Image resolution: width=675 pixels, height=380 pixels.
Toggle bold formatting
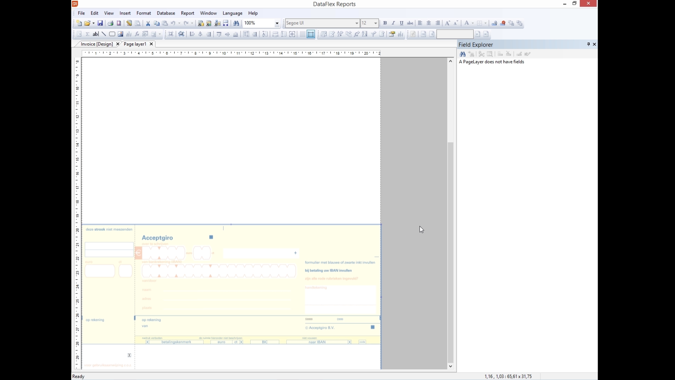385,23
